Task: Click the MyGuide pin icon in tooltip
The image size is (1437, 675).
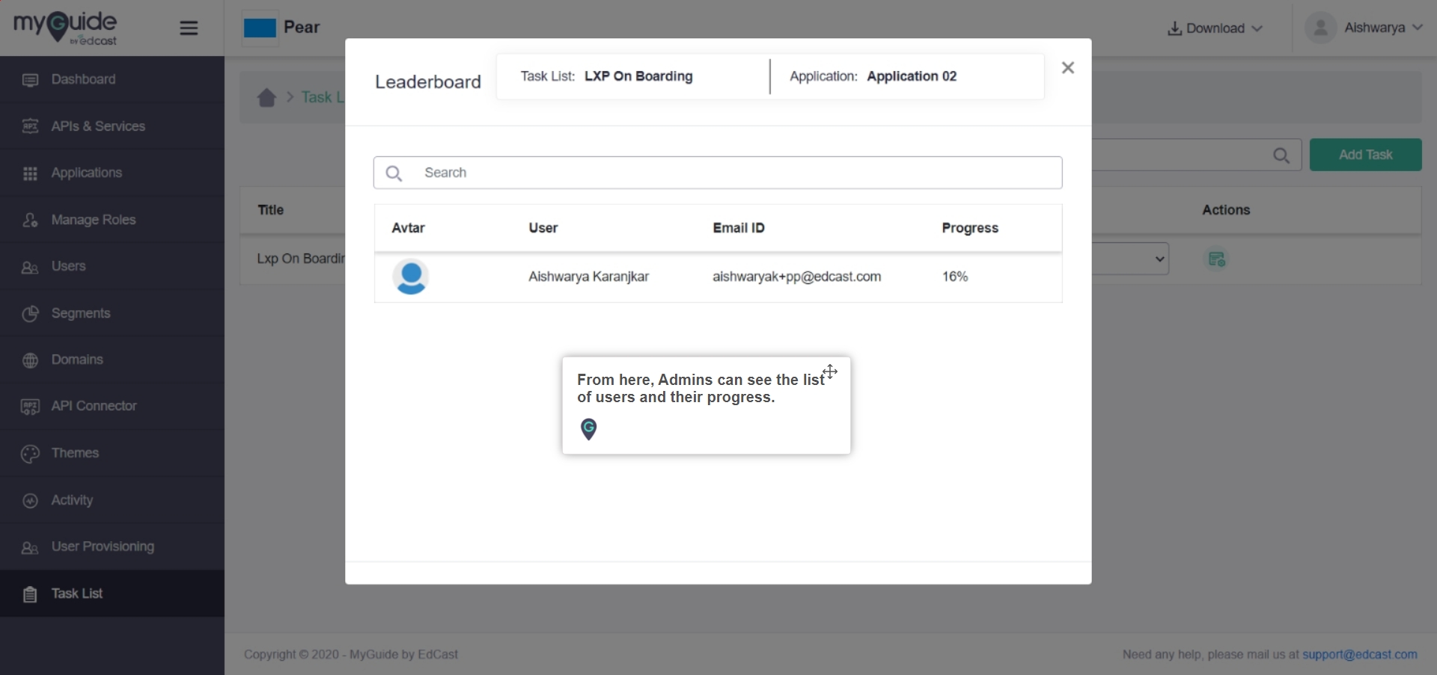Action: click(589, 429)
